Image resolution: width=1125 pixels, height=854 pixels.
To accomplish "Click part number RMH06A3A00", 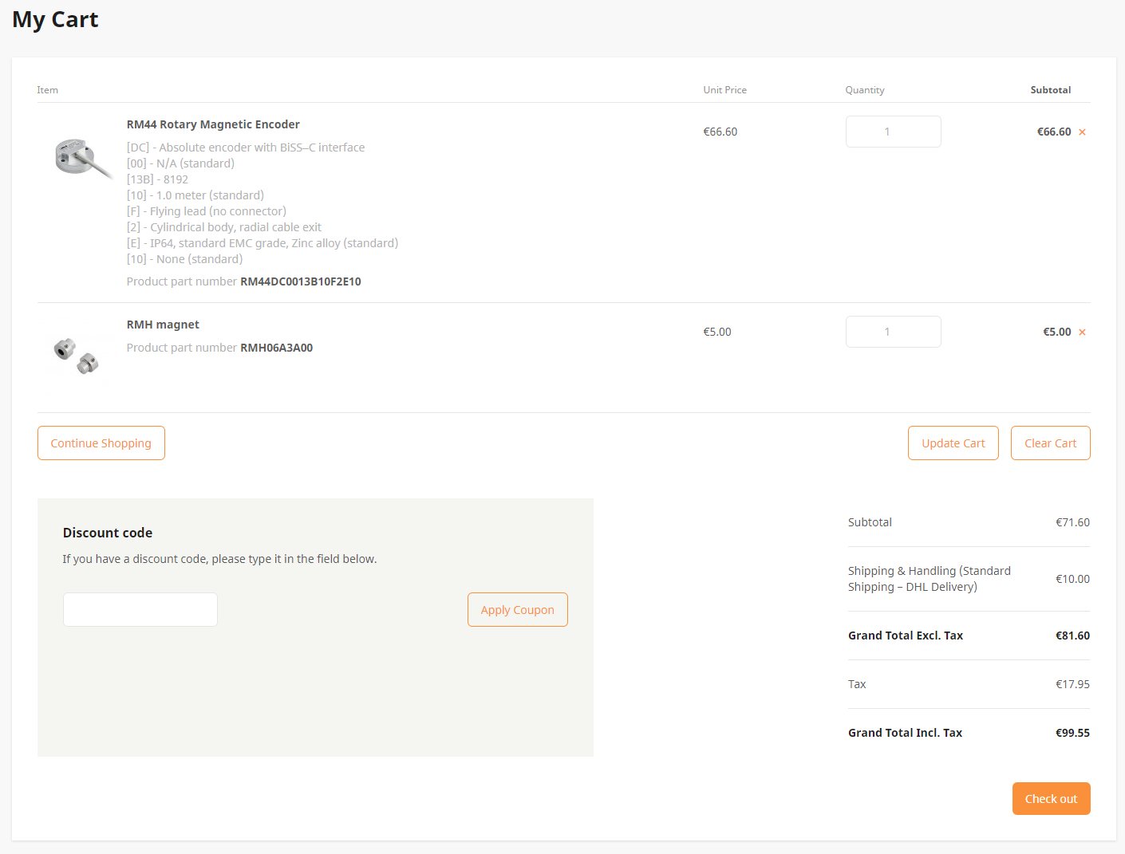I will [x=276, y=348].
